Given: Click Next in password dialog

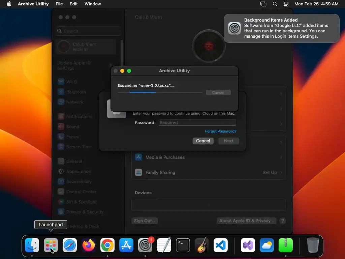Looking at the screenshot, I should pyautogui.click(x=229, y=141).
